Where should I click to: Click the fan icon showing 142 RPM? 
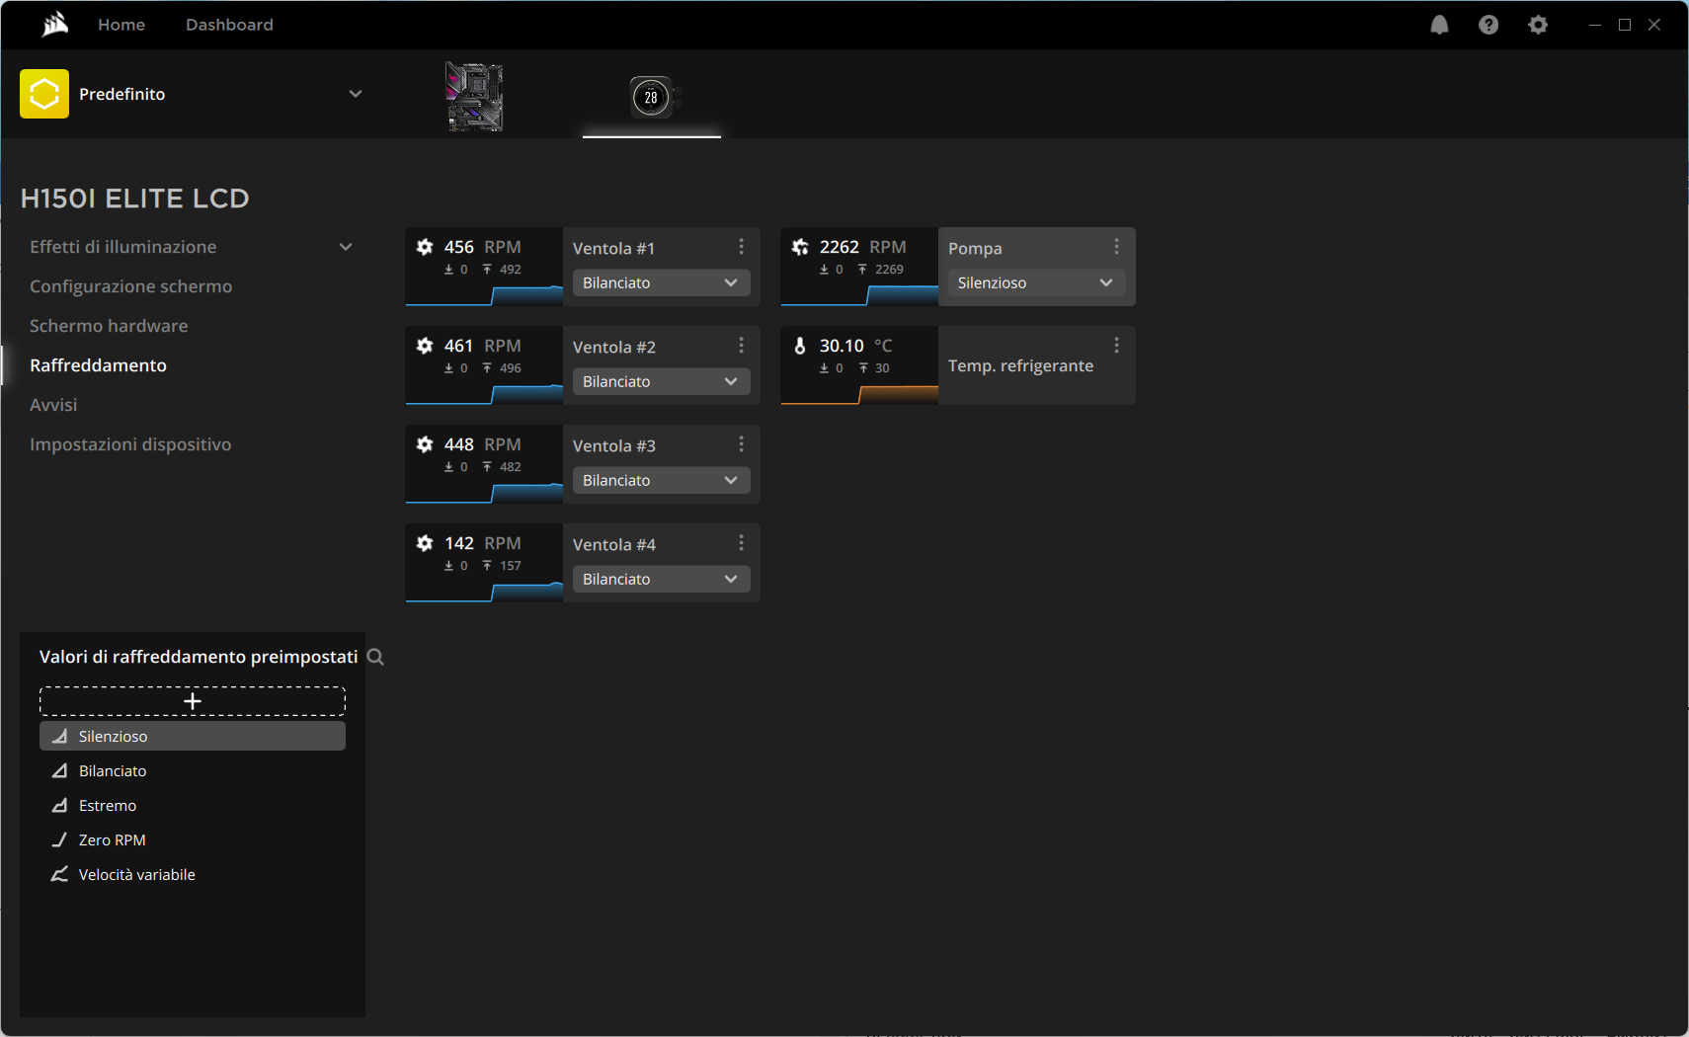coord(425,543)
